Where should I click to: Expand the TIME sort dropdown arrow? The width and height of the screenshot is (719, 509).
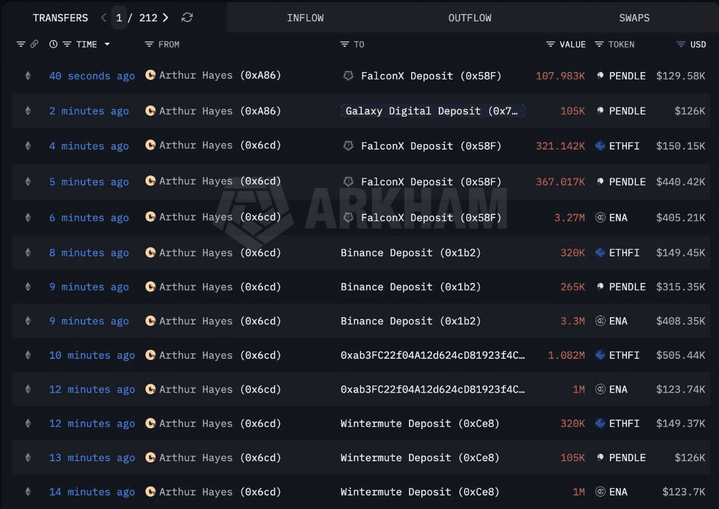[x=107, y=44]
